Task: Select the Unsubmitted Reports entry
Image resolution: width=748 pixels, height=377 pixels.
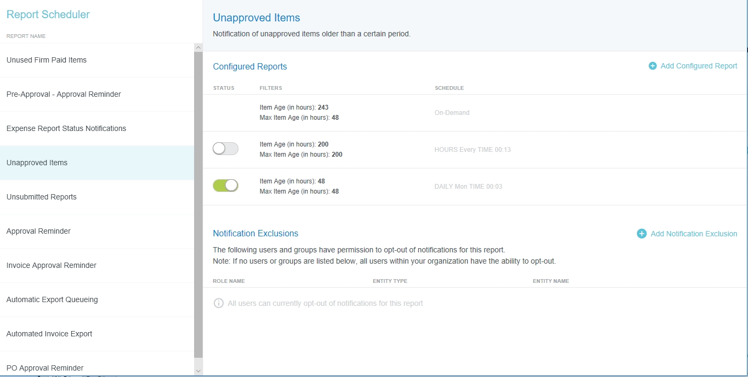Action: (x=42, y=197)
